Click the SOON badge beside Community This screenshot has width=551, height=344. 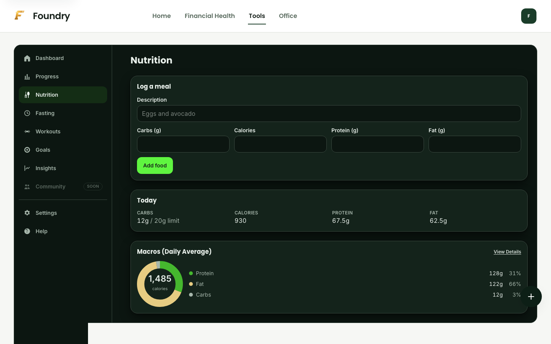93,187
